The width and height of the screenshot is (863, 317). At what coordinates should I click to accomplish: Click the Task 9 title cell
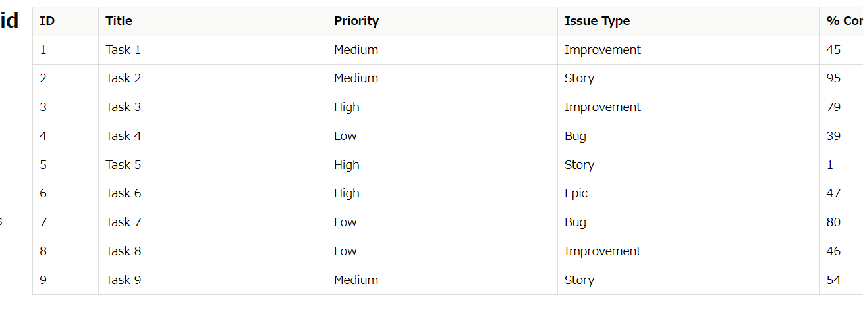point(123,280)
